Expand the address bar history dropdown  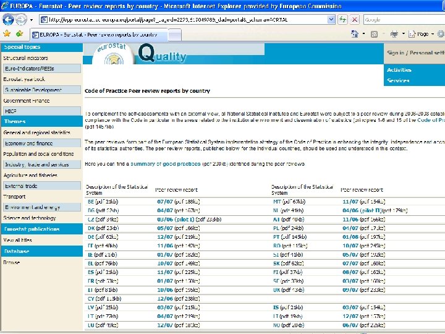click(x=331, y=20)
